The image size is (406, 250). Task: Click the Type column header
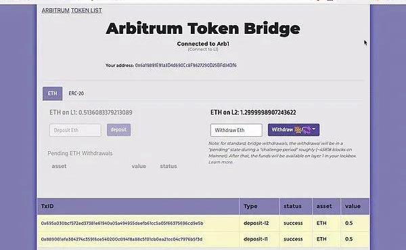pos(250,206)
